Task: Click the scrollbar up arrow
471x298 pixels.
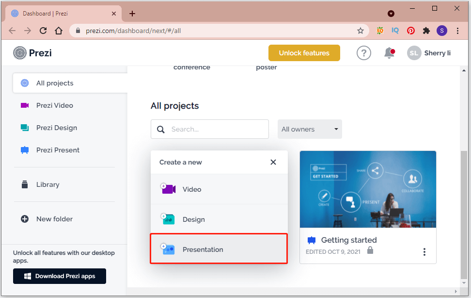Action: [x=464, y=70]
